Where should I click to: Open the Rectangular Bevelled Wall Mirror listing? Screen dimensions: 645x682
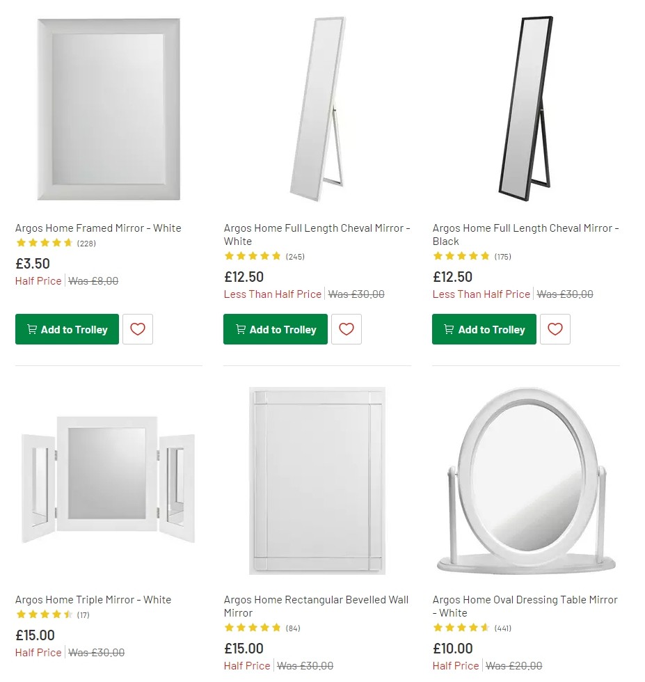pyautogui.click(x=315, y=605)
